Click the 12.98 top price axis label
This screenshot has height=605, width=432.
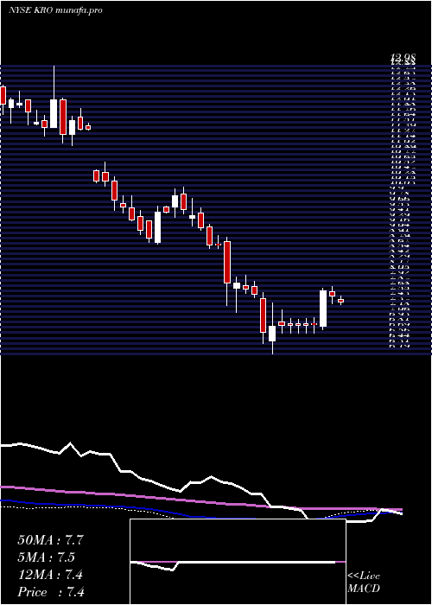coord(403,58)
